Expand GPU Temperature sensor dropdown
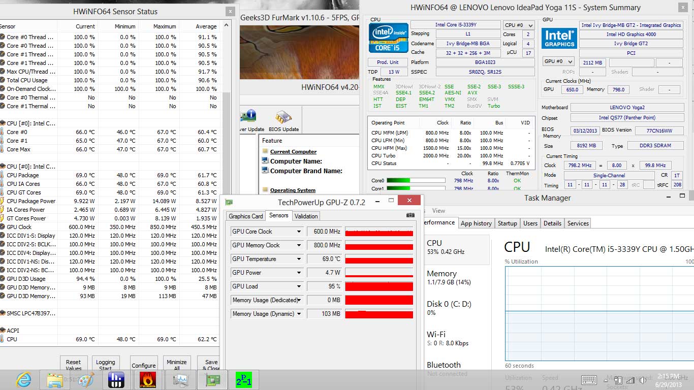 pos(299,259)
